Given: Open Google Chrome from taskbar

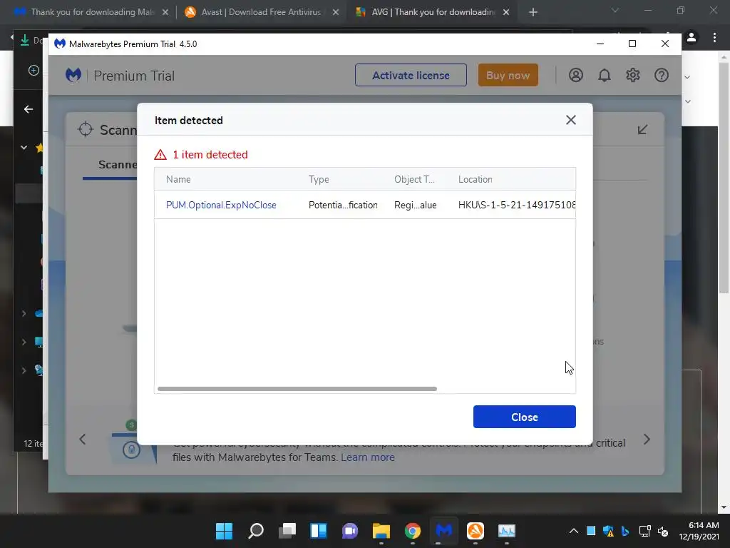Looking at the screenshot, I should click(x=413, y=531).
